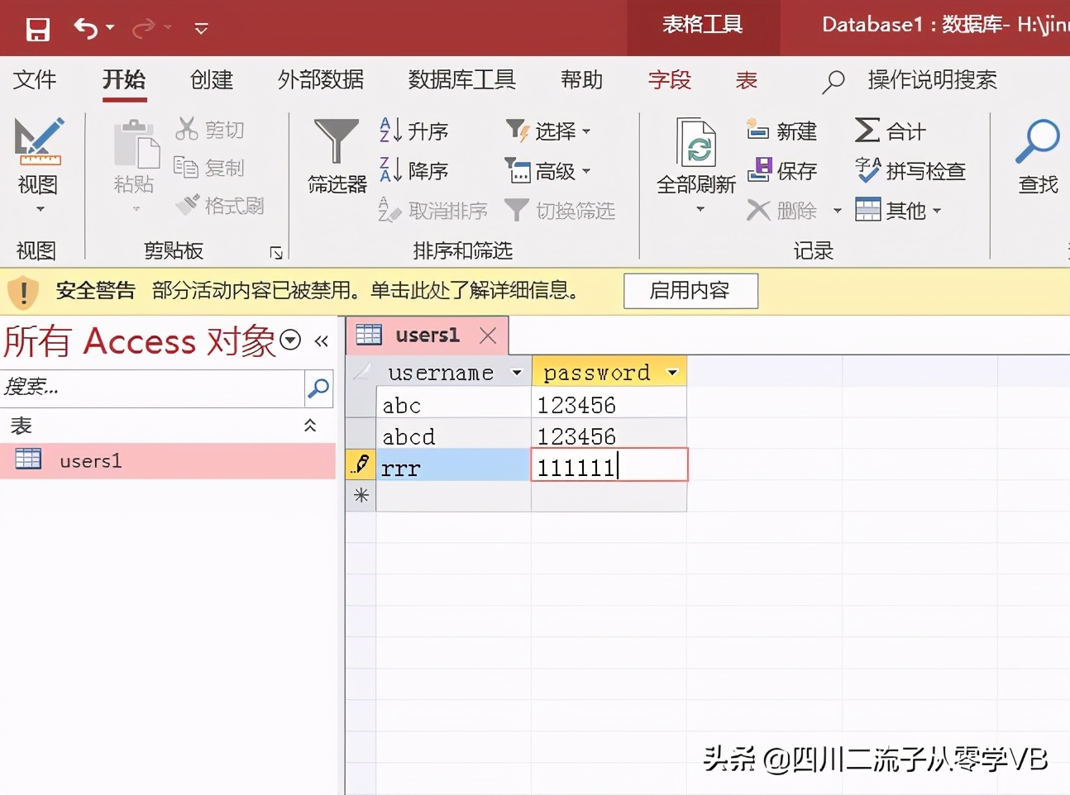Click inside the 搜索 (Search) box

coord(153,388)
